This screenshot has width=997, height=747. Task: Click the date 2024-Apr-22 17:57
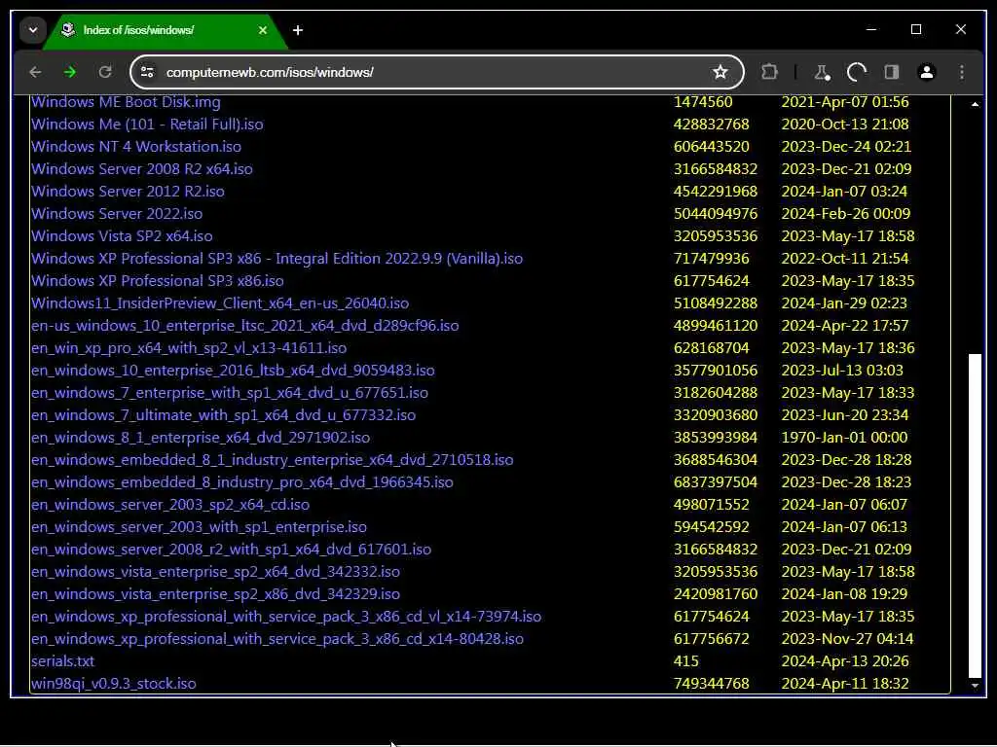pos(845,325)
